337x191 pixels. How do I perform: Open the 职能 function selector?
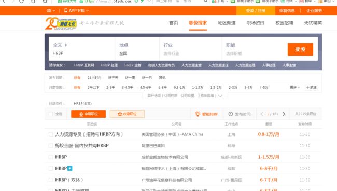254,49
